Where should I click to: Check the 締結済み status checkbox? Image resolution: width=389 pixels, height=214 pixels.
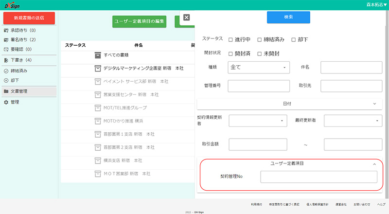tap(259, 40)
